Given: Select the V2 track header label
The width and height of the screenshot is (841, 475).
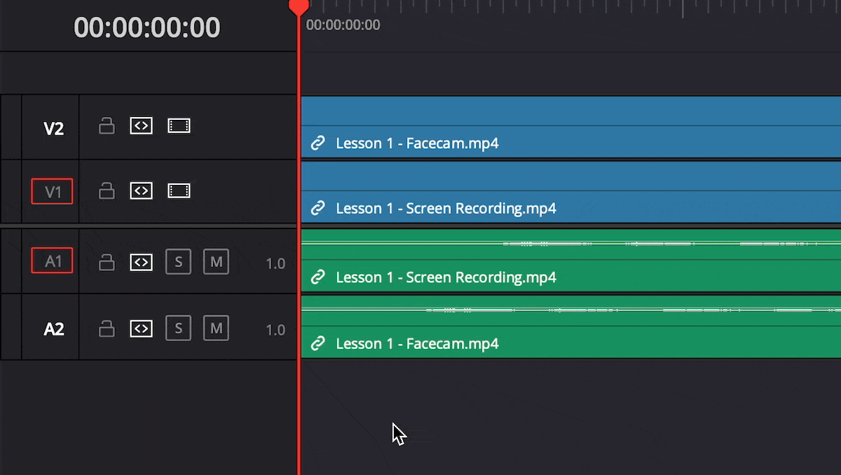Looking at the screenshot, I should [x=54, y=129].
